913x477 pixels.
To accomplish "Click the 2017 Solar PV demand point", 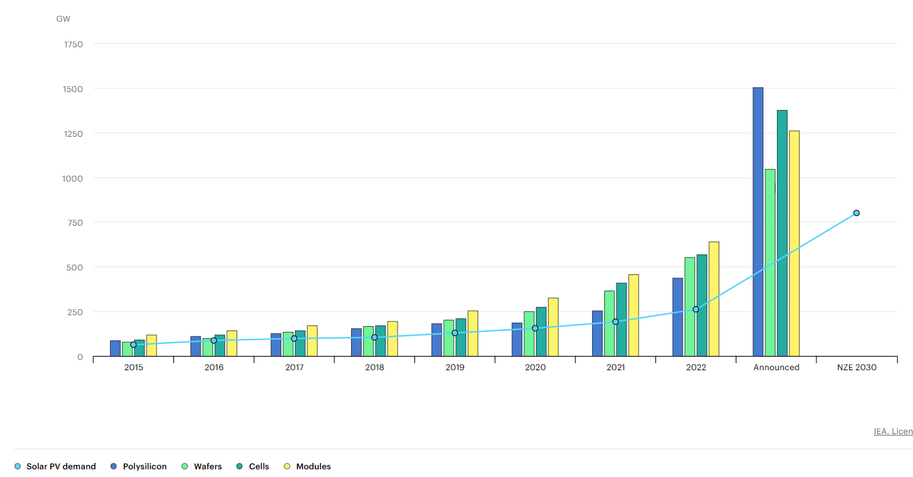I will pyautogui.click(x=294, y=338).
